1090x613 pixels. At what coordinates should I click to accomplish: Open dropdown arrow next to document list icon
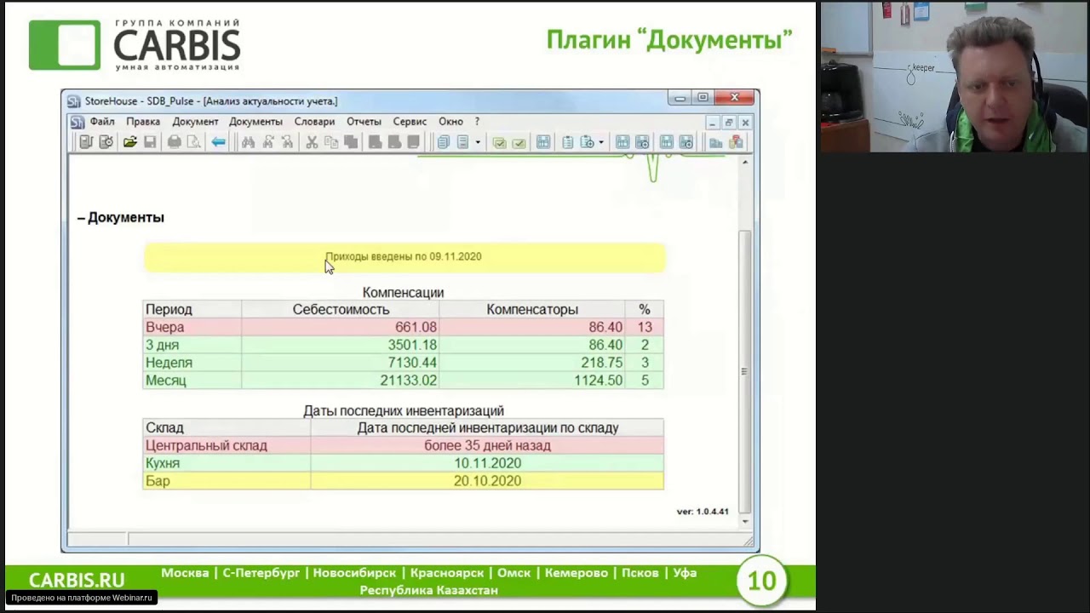(x=478, y=142)
